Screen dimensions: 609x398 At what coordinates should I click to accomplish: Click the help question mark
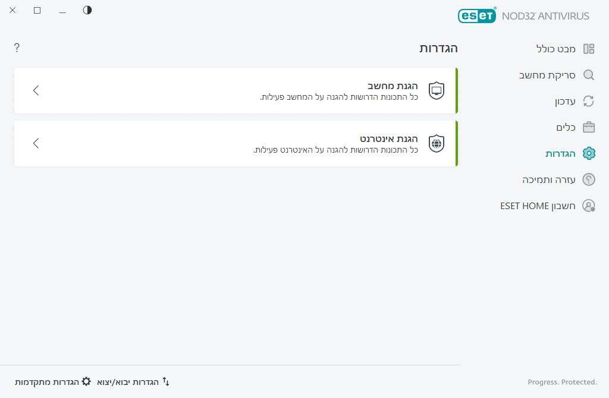[17, 48]
